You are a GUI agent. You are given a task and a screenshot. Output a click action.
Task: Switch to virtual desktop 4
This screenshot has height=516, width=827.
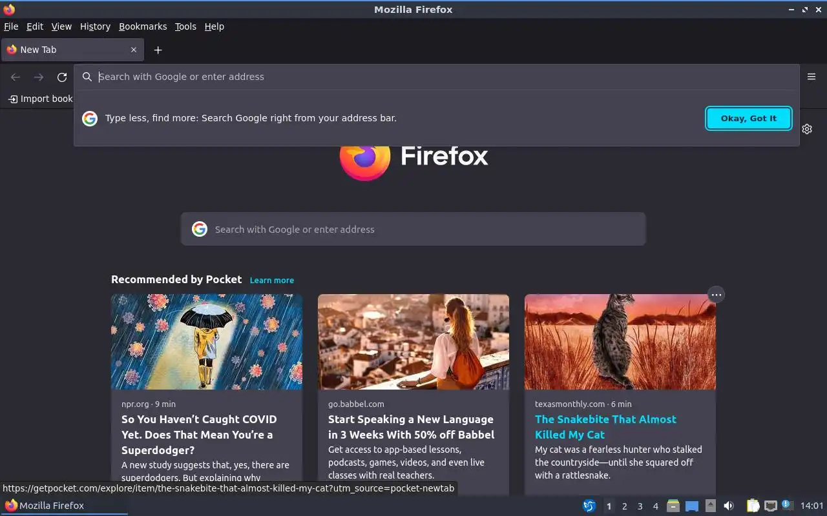click(x=656, y=506)
